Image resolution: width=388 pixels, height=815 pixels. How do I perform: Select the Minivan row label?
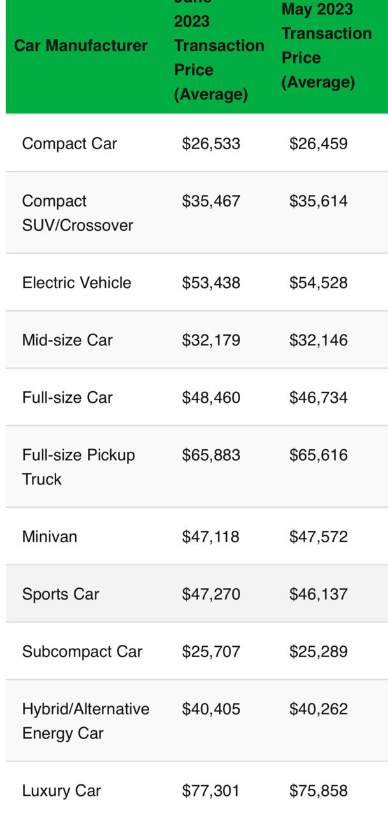click(50, 537)
